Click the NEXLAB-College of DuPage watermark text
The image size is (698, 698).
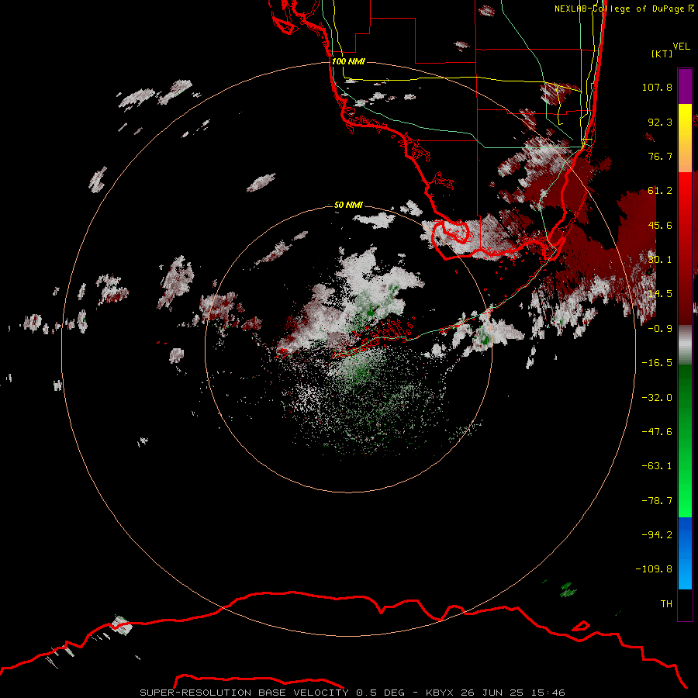click(x=624, y=9)
